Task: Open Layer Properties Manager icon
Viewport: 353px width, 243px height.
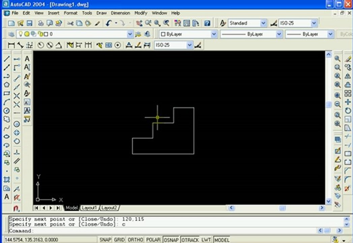Action: (x=11, y=34)
